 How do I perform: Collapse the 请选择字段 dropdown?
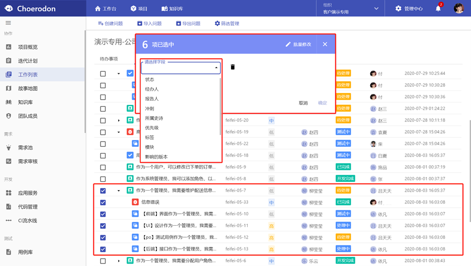[216, 68]
